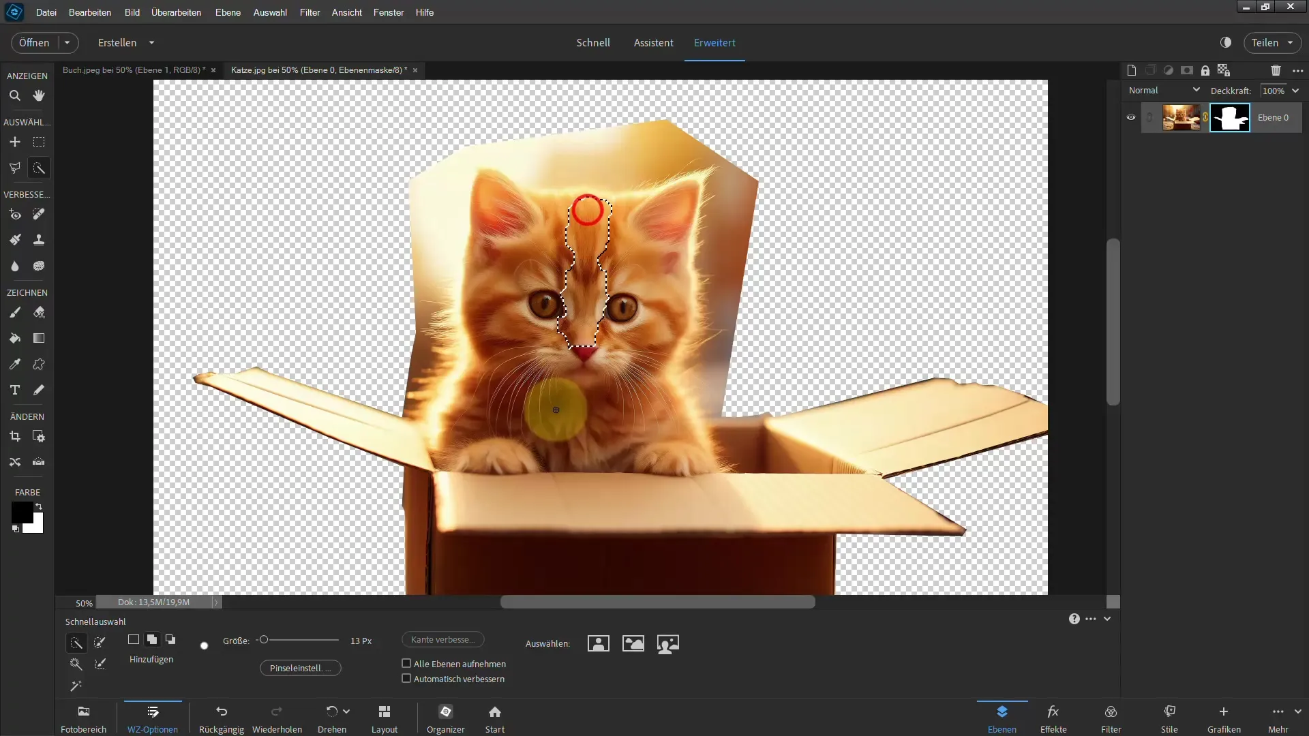Select the Crop tool
Viewport: 1309px width, 736px height.
click(15, 438)
